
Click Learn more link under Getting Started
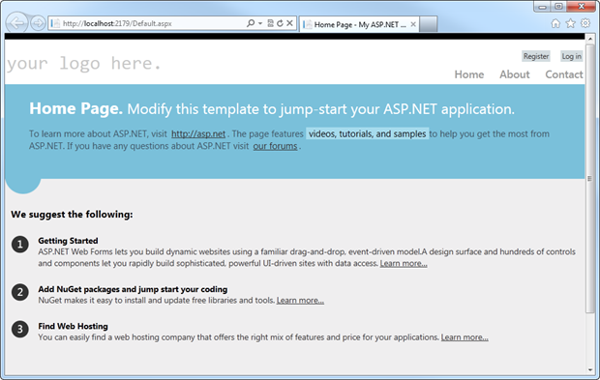(404, 263)
